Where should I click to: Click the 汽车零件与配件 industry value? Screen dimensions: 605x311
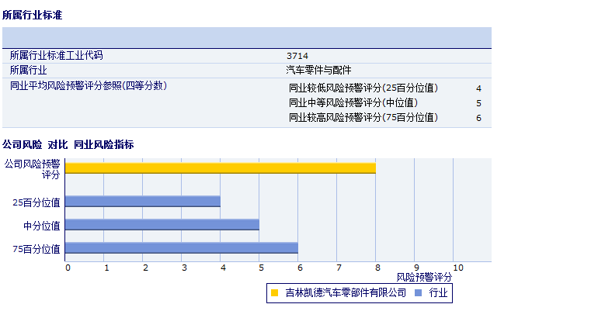[318, 70]
